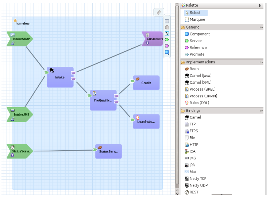Click the lower reference port on Intake
This screenshot has height=200, width=270.
74,79
